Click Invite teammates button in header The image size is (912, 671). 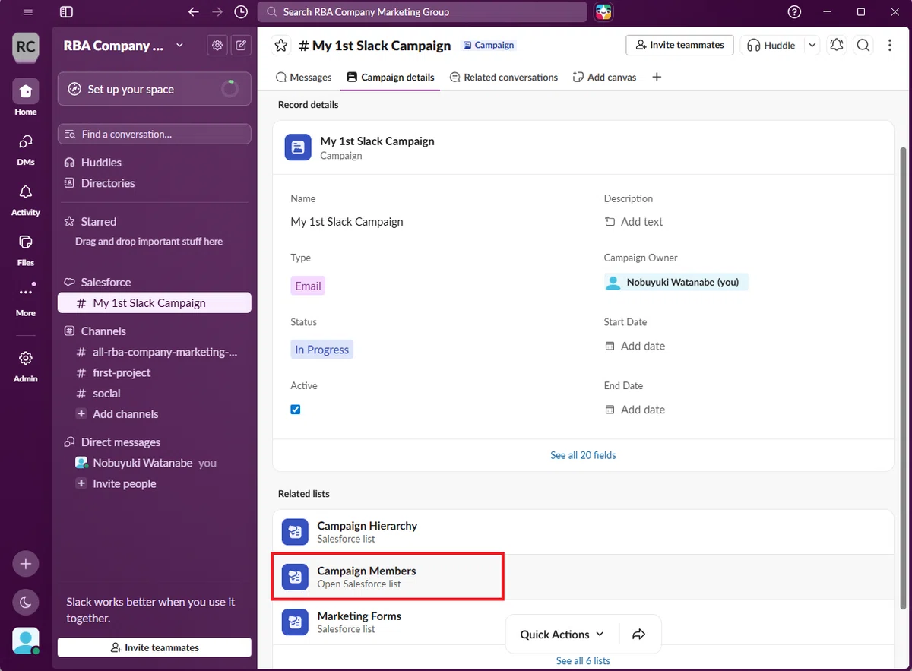tap(679, 46)
